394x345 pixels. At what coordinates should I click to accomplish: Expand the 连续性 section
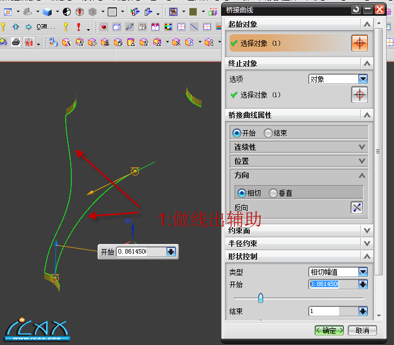point(367,147)
